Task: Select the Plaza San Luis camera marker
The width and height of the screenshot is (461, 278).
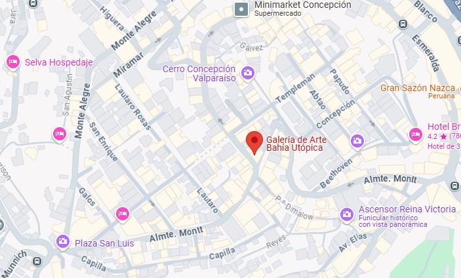Action: (x=63, y=242)
